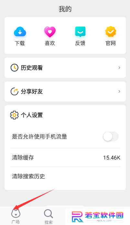Click the 15.46K cache size value
Image resolution: width=130 pixels, height=225 pixels.
pyautogui.click(x=112, y=158)
